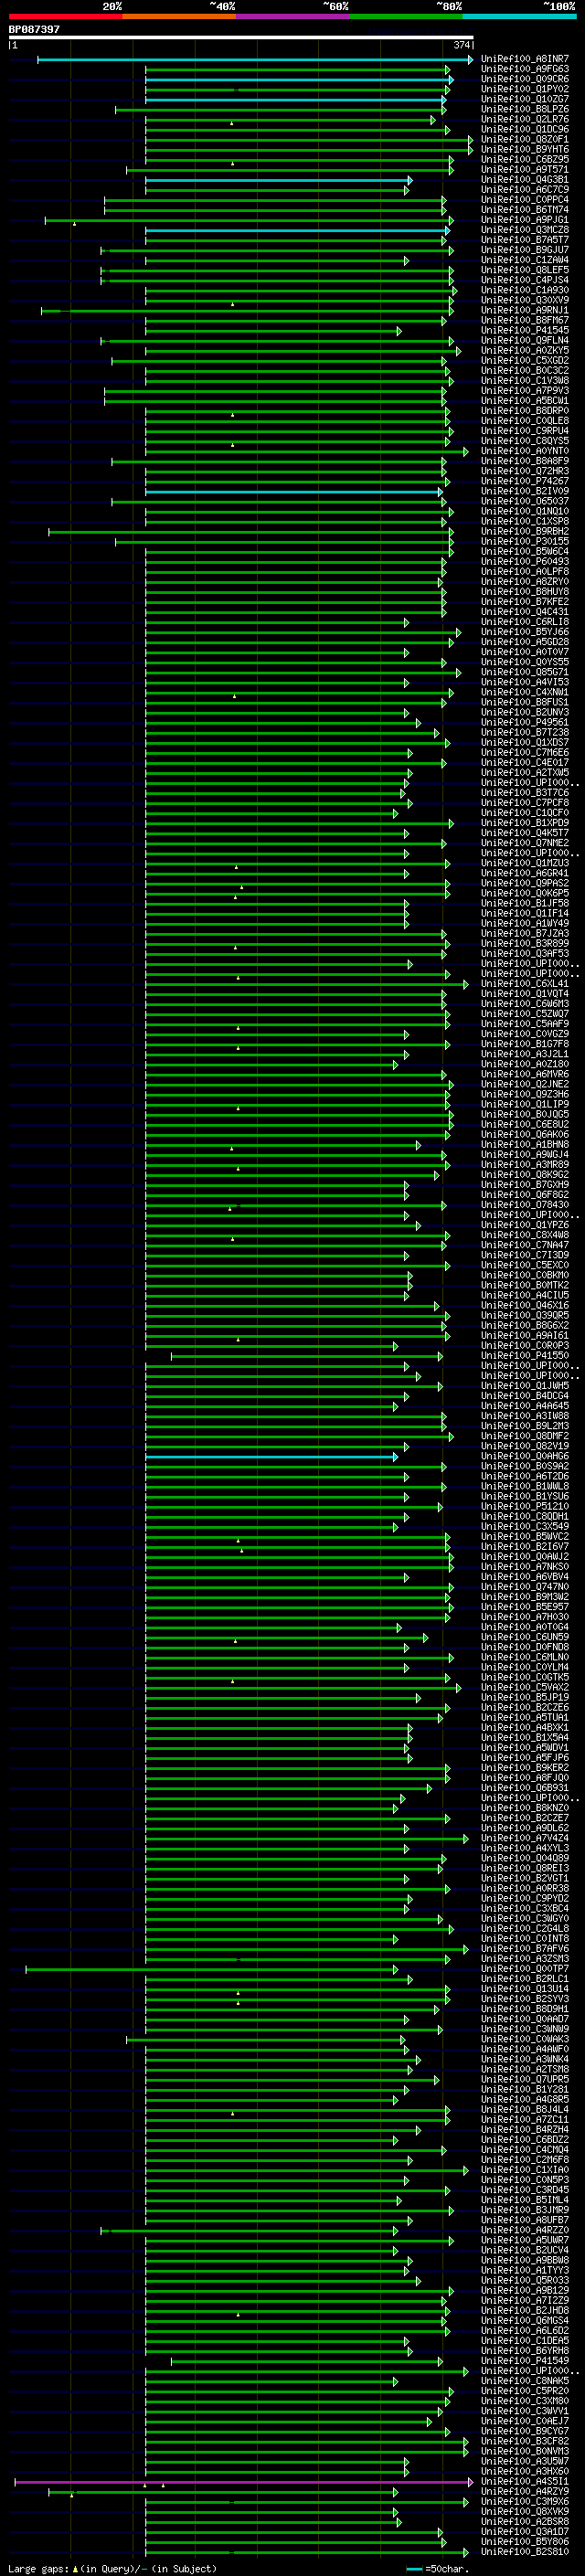Open hit UniRef100_Q09CR6
585x2576 pixels.
(525, 79)
